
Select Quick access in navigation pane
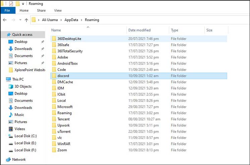pos(23,34)
